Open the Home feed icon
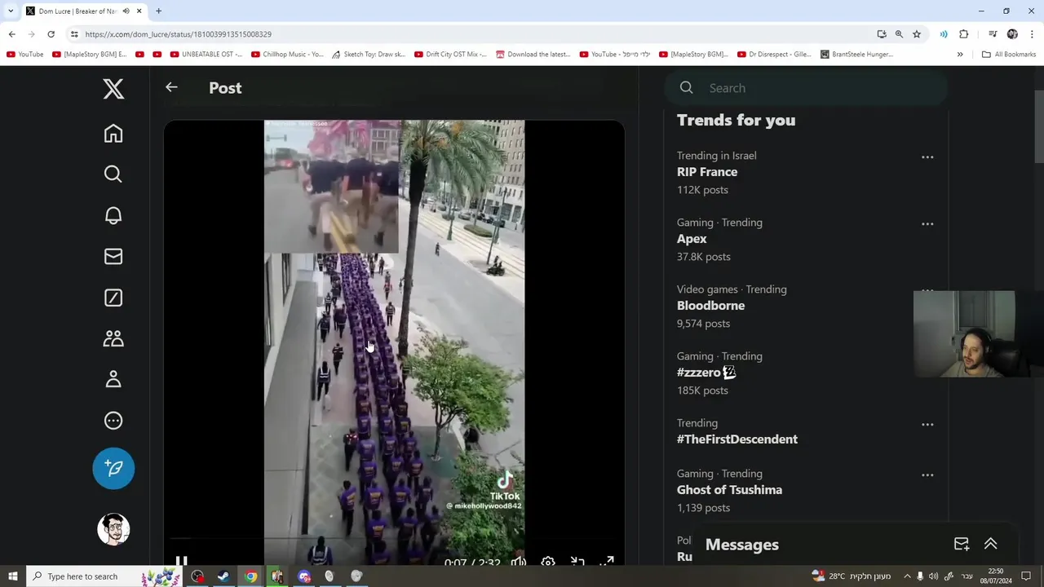Screen dimensions: 1044x587 [113, 133]
